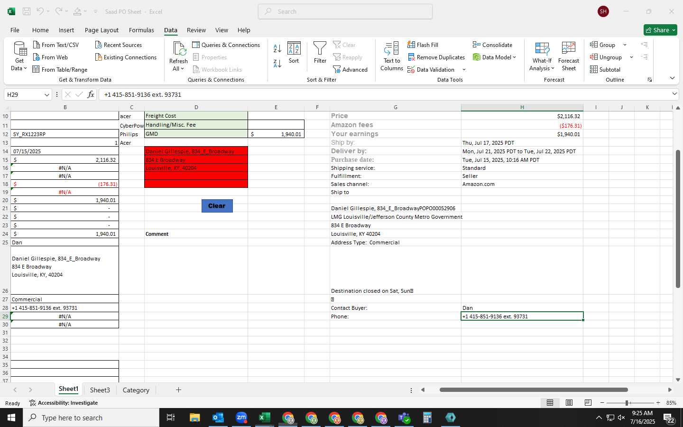Switch to Sheet3 tab
This screenshot has height=427, width=683.
[x=100, y=390]
